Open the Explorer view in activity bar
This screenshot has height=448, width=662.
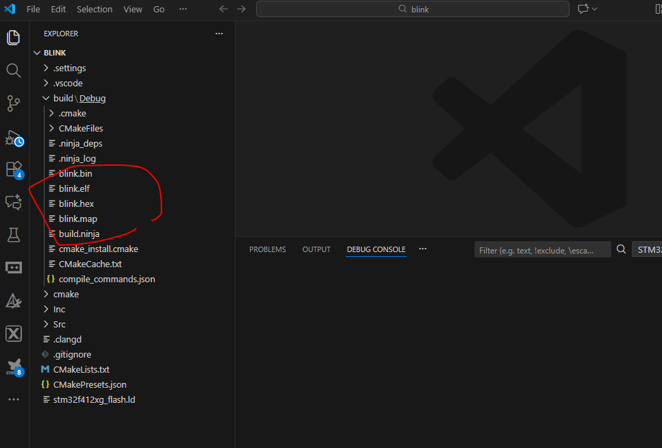point(14,38)
